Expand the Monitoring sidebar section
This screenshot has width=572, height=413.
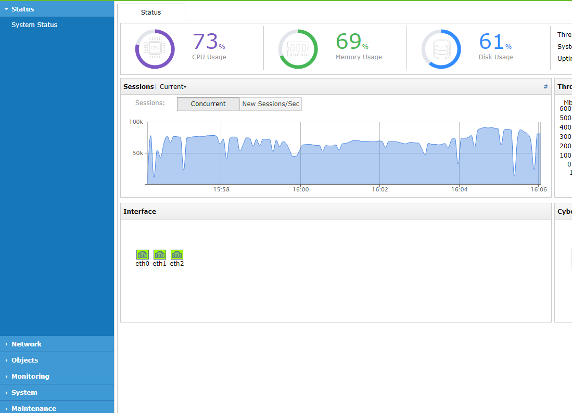[30, 376]
